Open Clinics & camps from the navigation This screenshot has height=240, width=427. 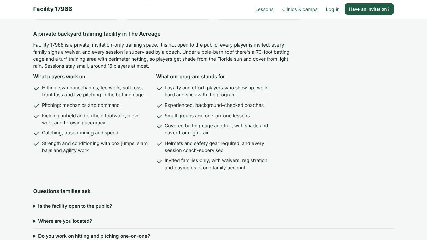coord(300,9)
